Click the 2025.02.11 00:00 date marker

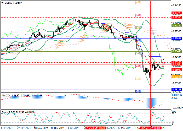[x=96, y=128]
